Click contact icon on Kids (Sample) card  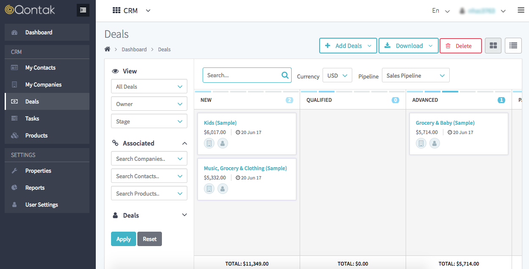(223, 143)
